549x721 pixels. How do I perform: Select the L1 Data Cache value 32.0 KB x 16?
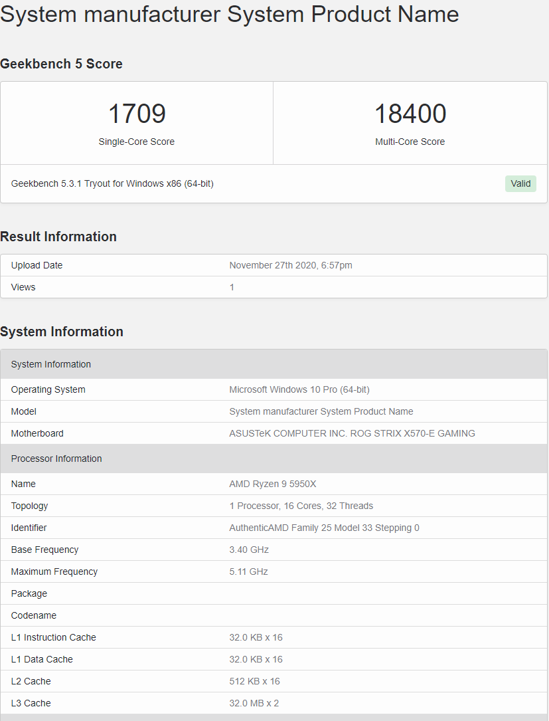tap(256, 659)
